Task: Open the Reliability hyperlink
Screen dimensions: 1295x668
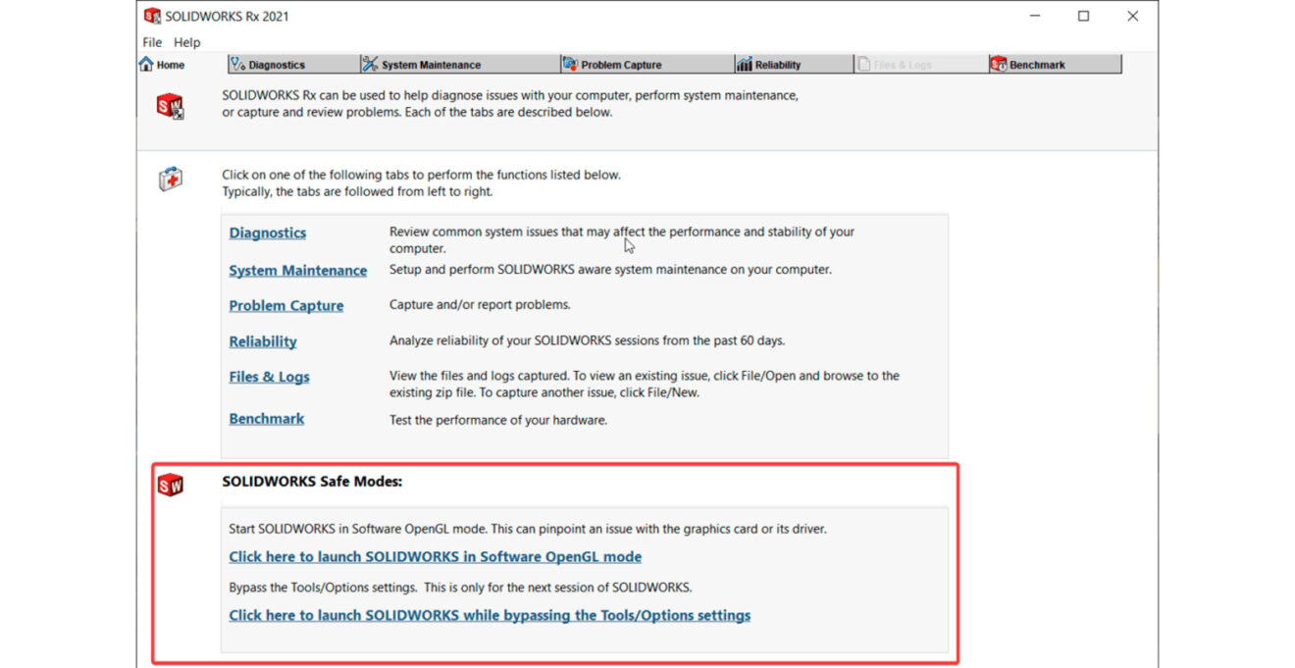Action: (x=262, y=341)
